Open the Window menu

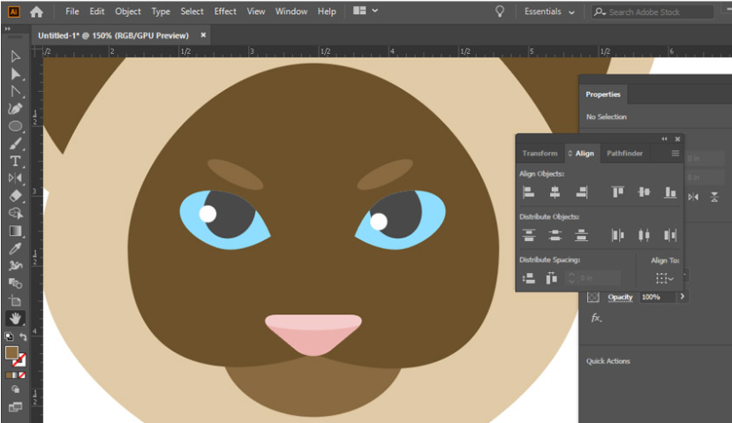point(291,11)
